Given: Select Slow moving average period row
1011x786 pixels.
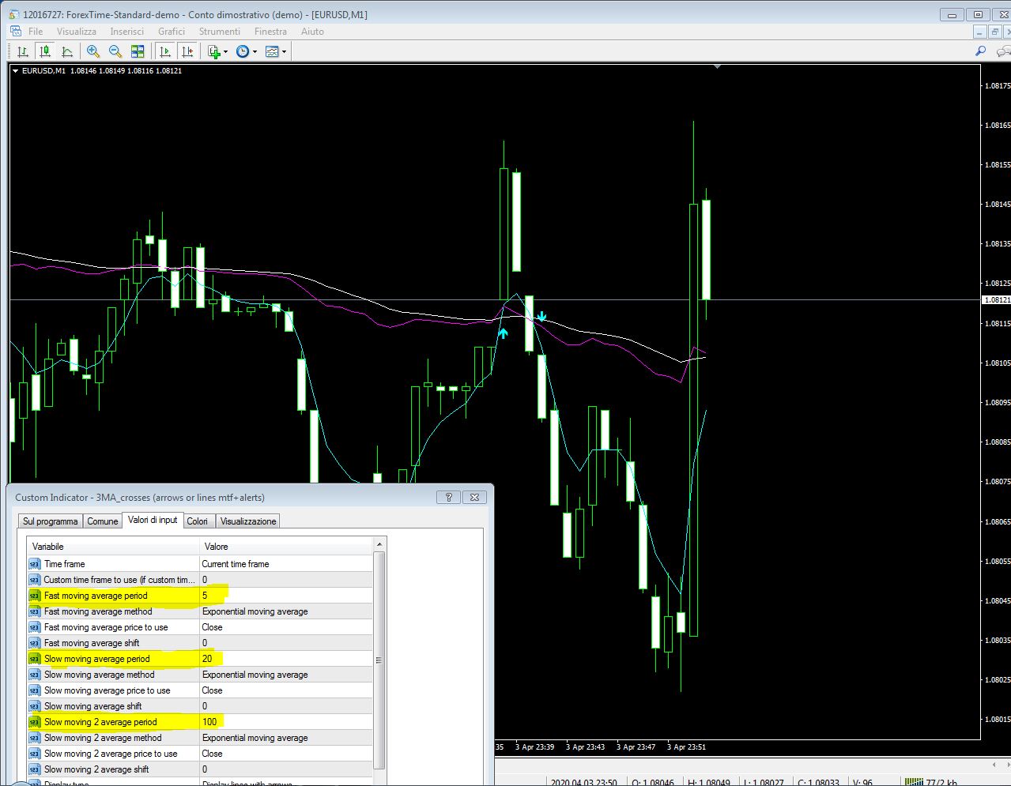Looking at the screenshot, I should click(x=113, y=659).
